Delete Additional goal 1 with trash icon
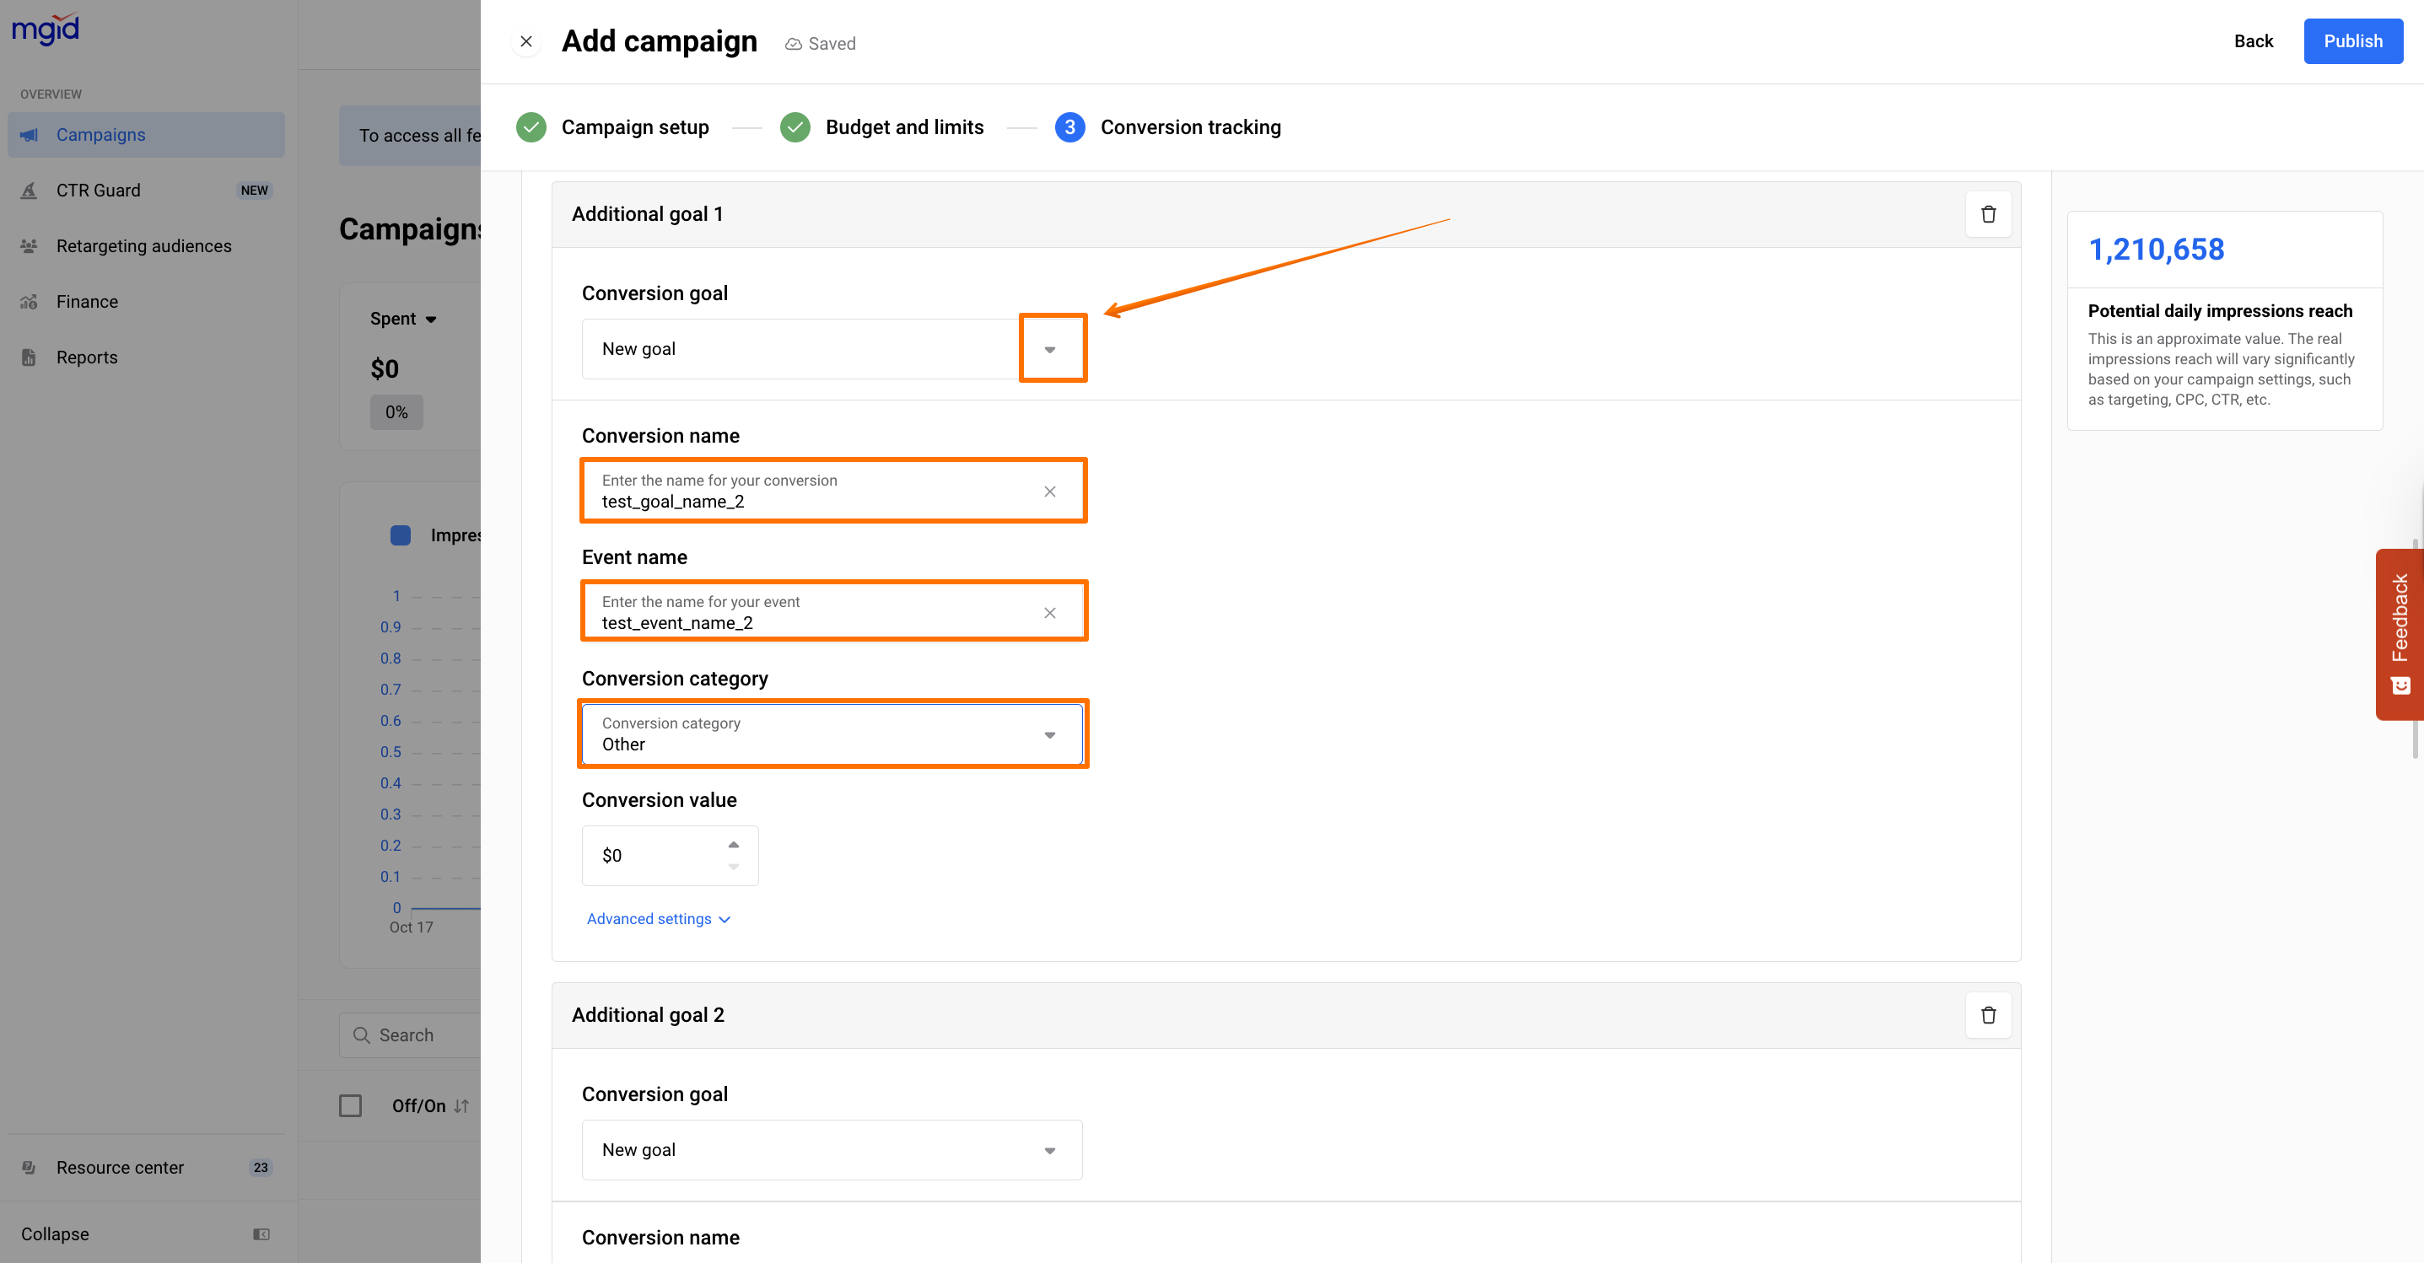This screenshot has width=2424, height=1263. [x=1987, y=214]
